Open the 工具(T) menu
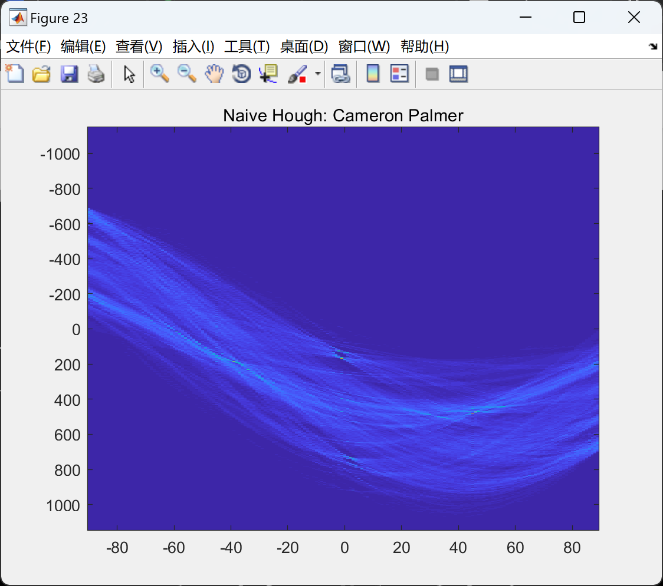663x586 pixels. 247,47
